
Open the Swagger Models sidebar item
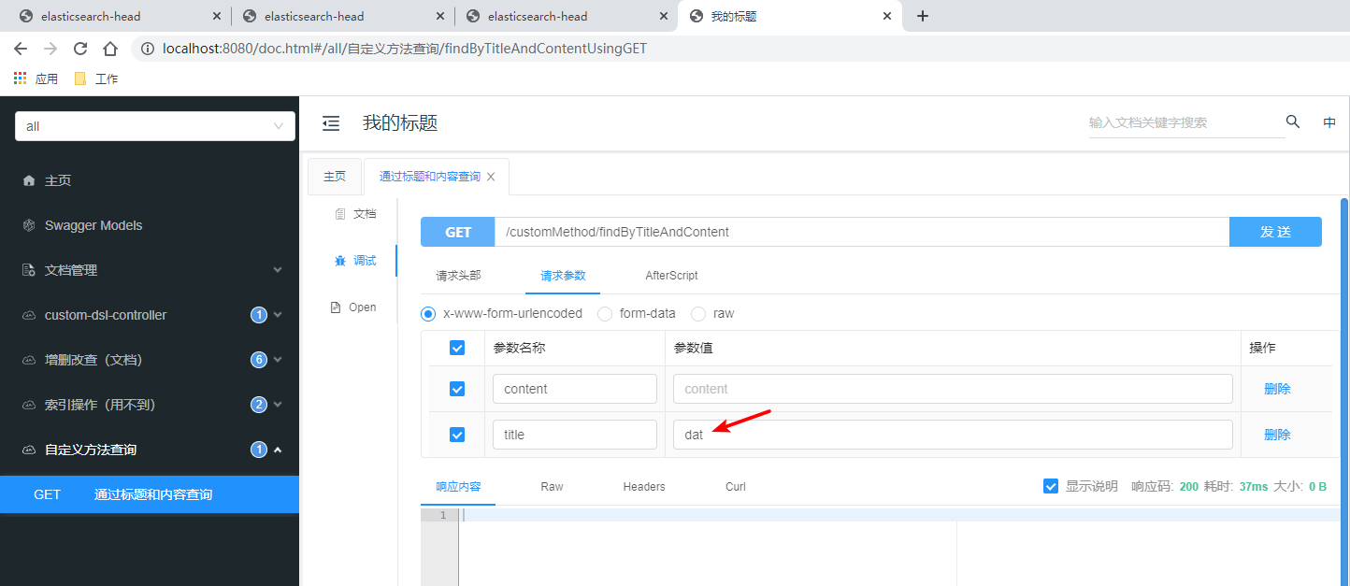click(150, 225)
